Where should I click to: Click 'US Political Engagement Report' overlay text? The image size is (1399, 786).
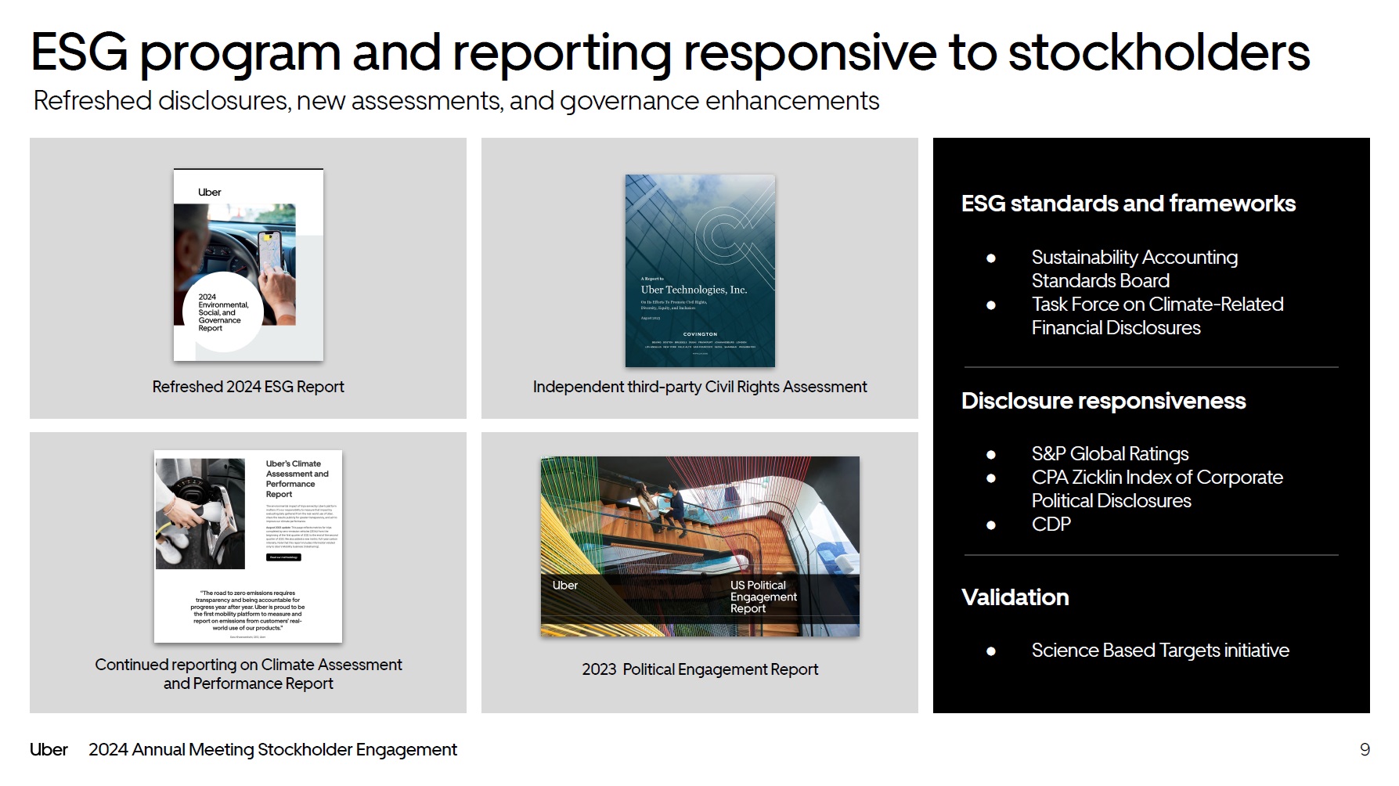point(763,597)
